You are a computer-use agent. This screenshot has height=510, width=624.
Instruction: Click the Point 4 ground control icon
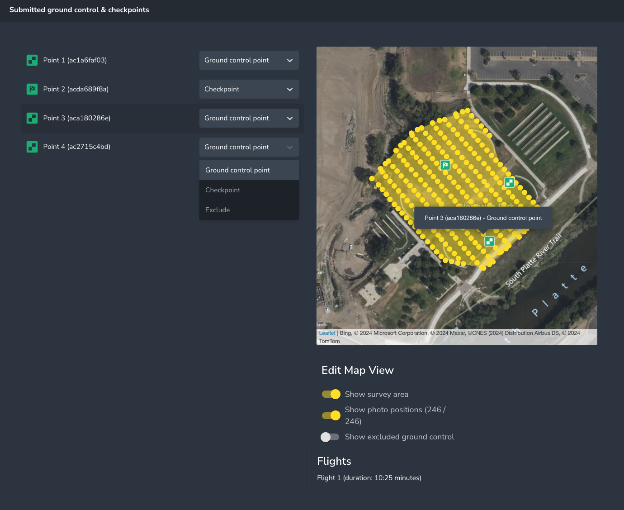point(32,147)
